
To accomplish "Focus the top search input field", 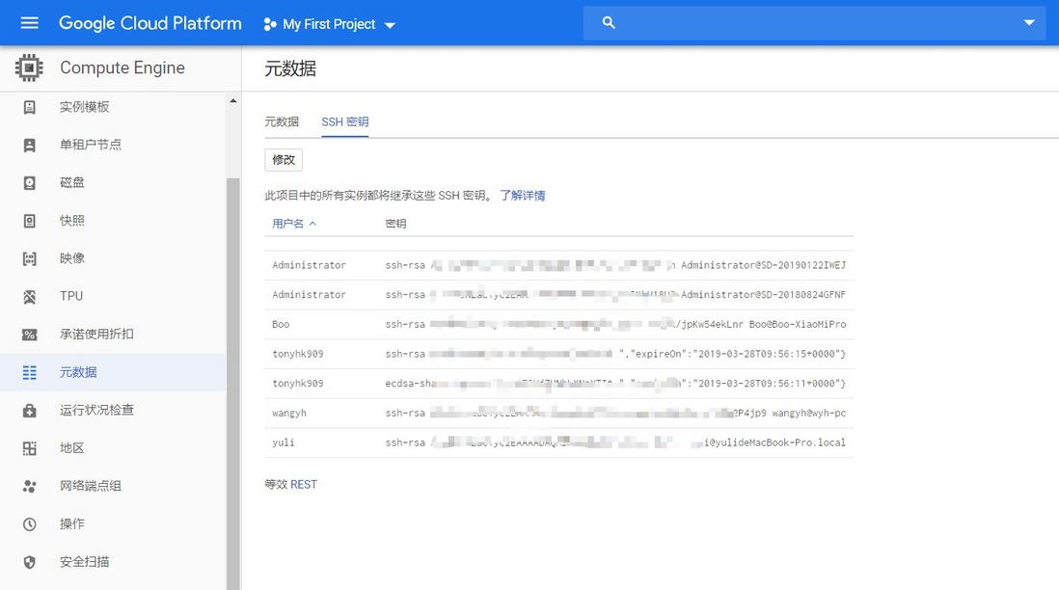I will tap(814, 23).
